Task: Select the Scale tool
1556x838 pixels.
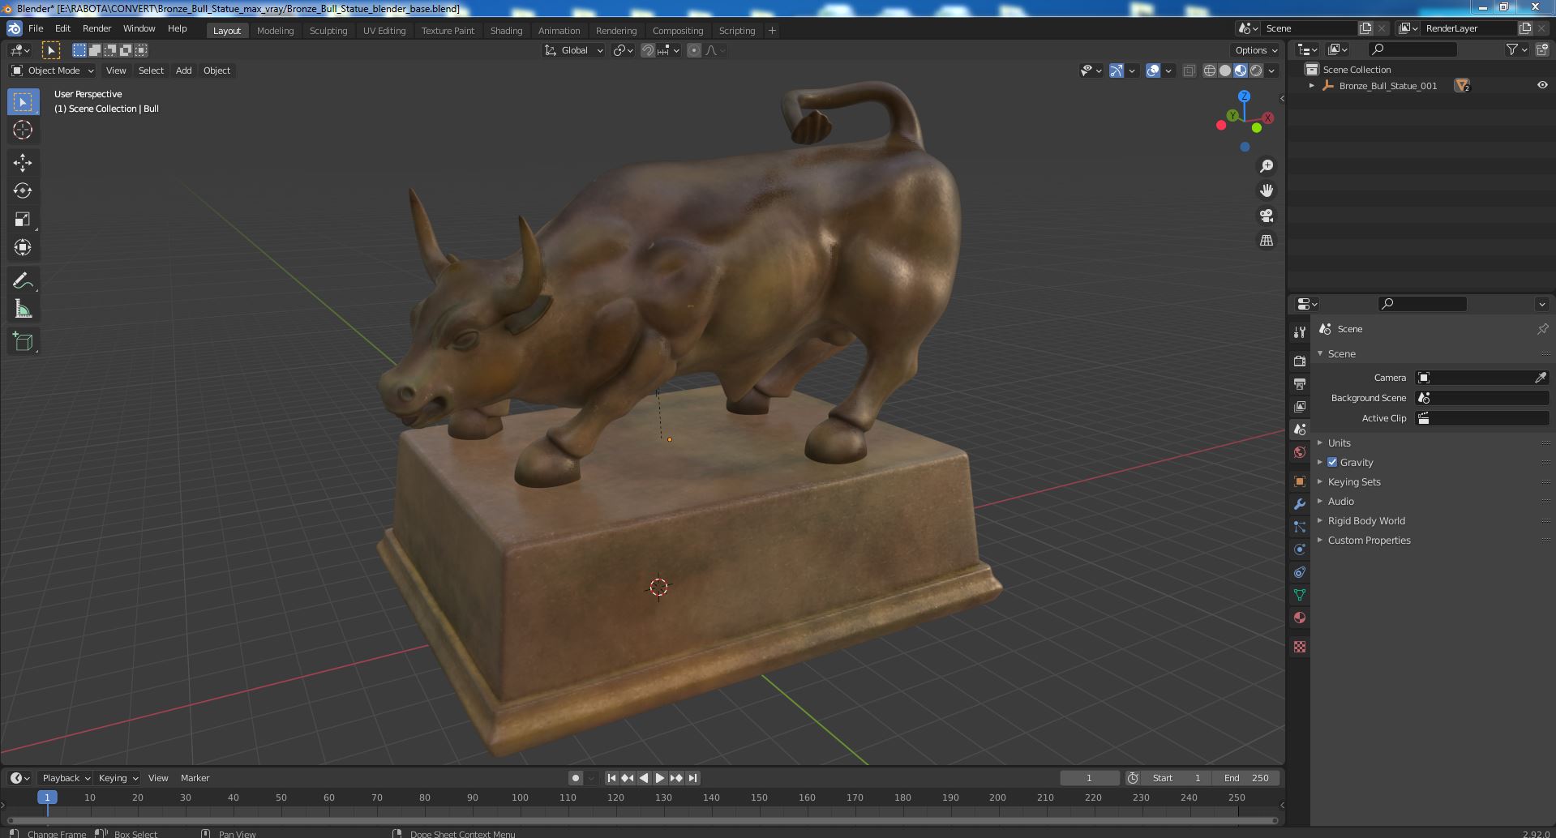Action: [23, 219]
